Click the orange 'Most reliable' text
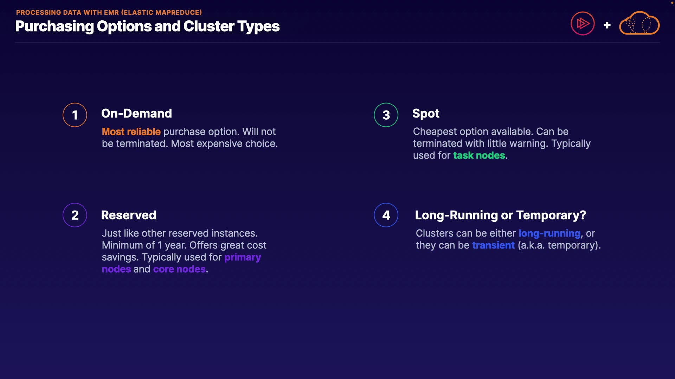The image size is (675, 379). click(x=131, y=132)
